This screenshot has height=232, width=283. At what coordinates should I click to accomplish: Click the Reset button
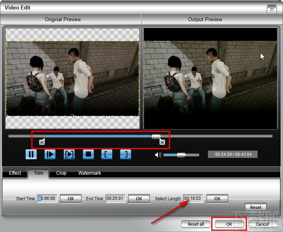point(256,207)
